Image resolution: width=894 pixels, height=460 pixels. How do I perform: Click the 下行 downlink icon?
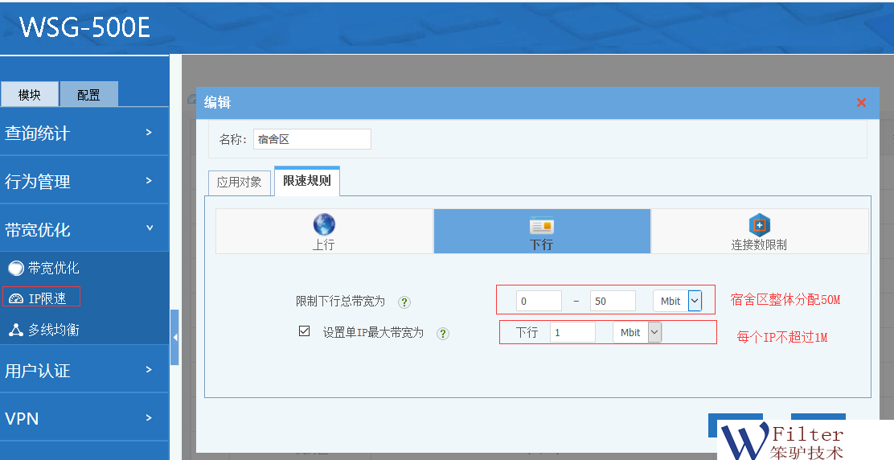click(541, 226)
